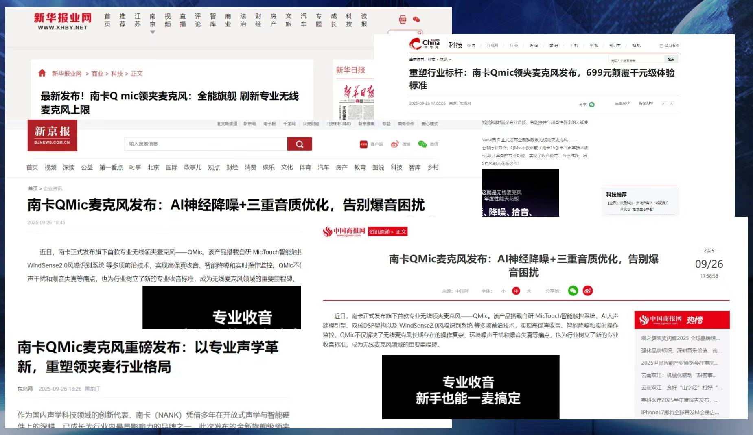Click the Weibo (微博) icon in BJNews header

coord(395,144)
